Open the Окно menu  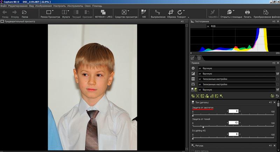point(87,6)
